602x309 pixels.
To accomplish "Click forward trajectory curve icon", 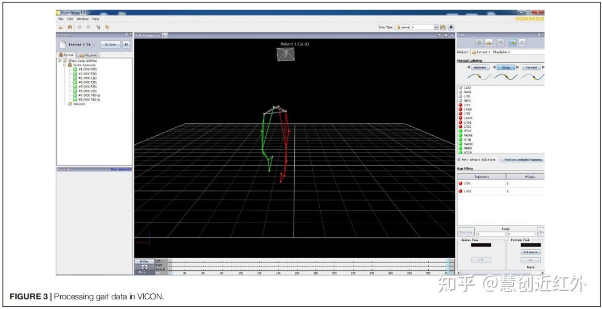I will tap(532, 76).
